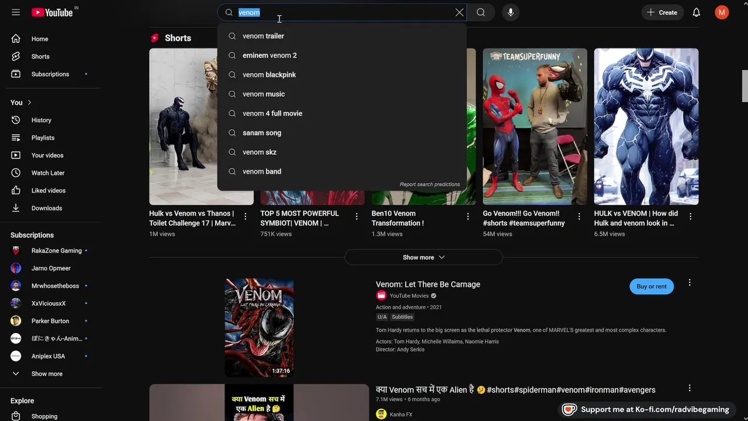Open Playlists in the sidebar
The image size is (748, 421).
[51, 138]
